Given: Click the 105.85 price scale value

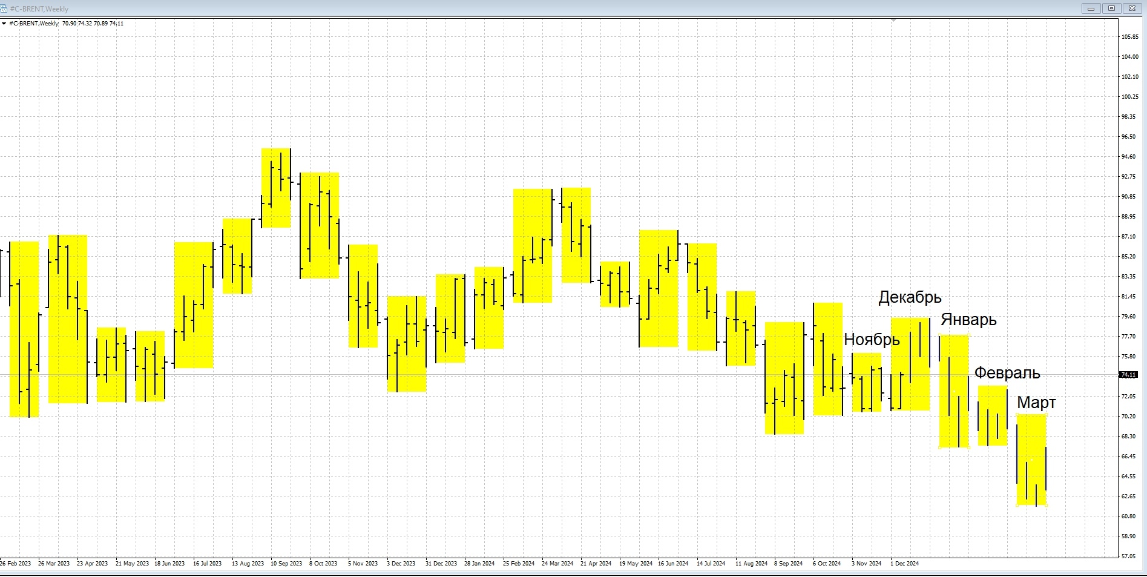Looking at the screenshot, I should 1129,37.
